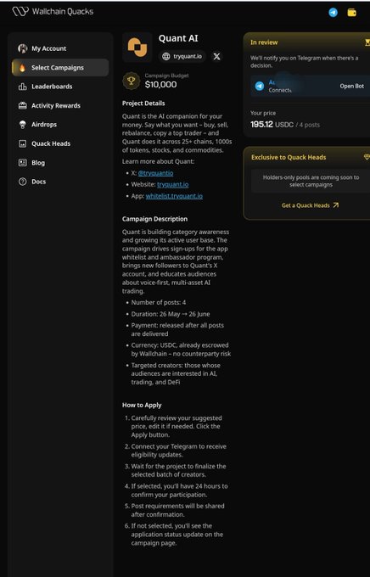Click the globe icon next to tryquant.io
Viewport: 370px width, 577px height.
click(166, 56)
